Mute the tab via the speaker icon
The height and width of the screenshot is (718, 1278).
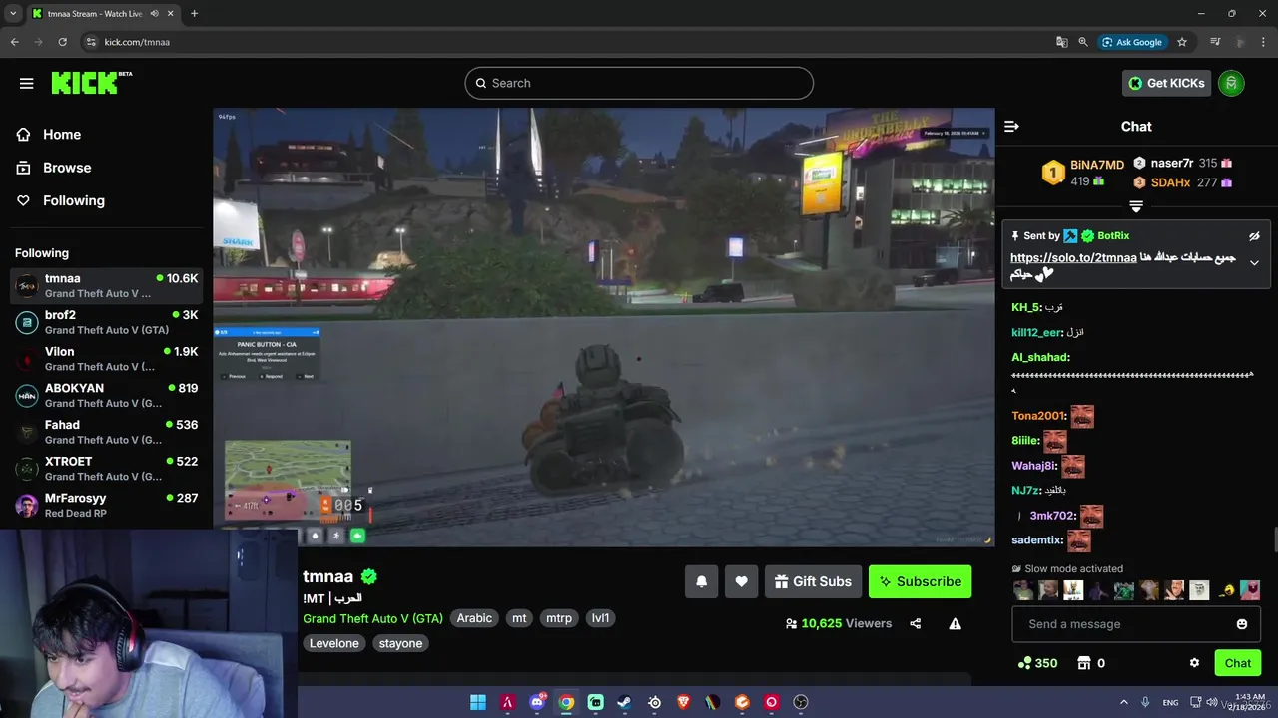coord(155,14)
